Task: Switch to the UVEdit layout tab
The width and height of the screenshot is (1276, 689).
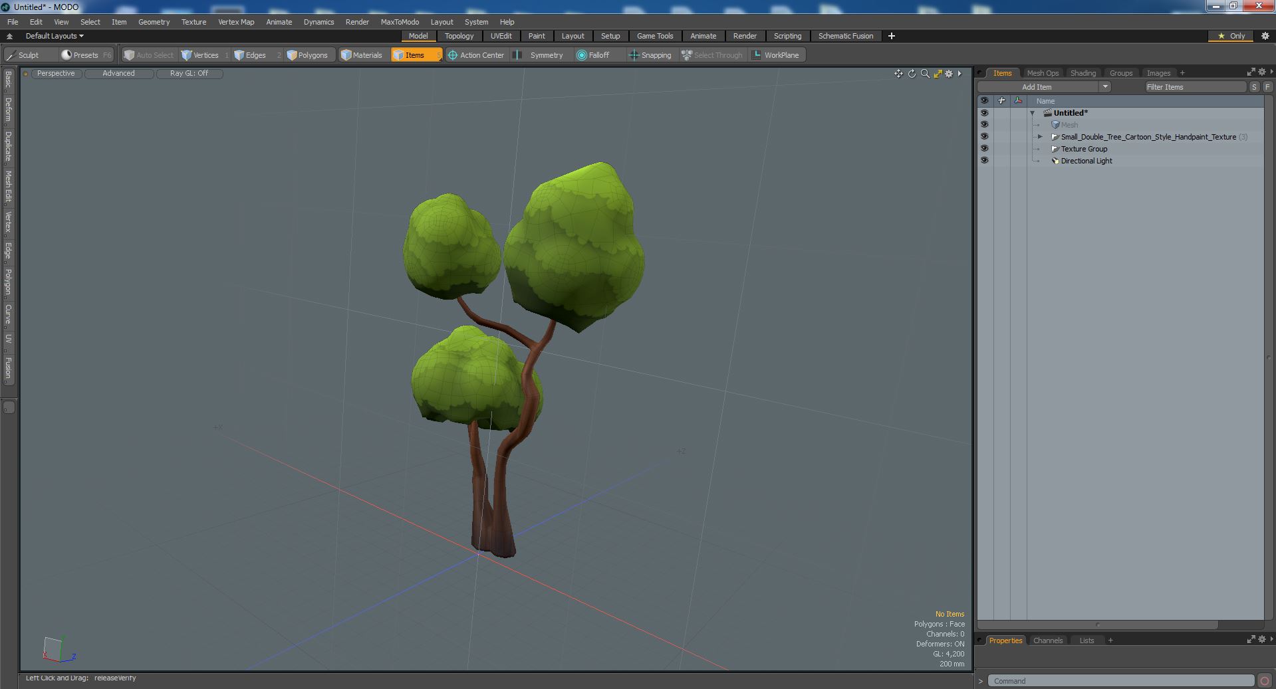Action: pyautogui.click(x=501, y=36)
